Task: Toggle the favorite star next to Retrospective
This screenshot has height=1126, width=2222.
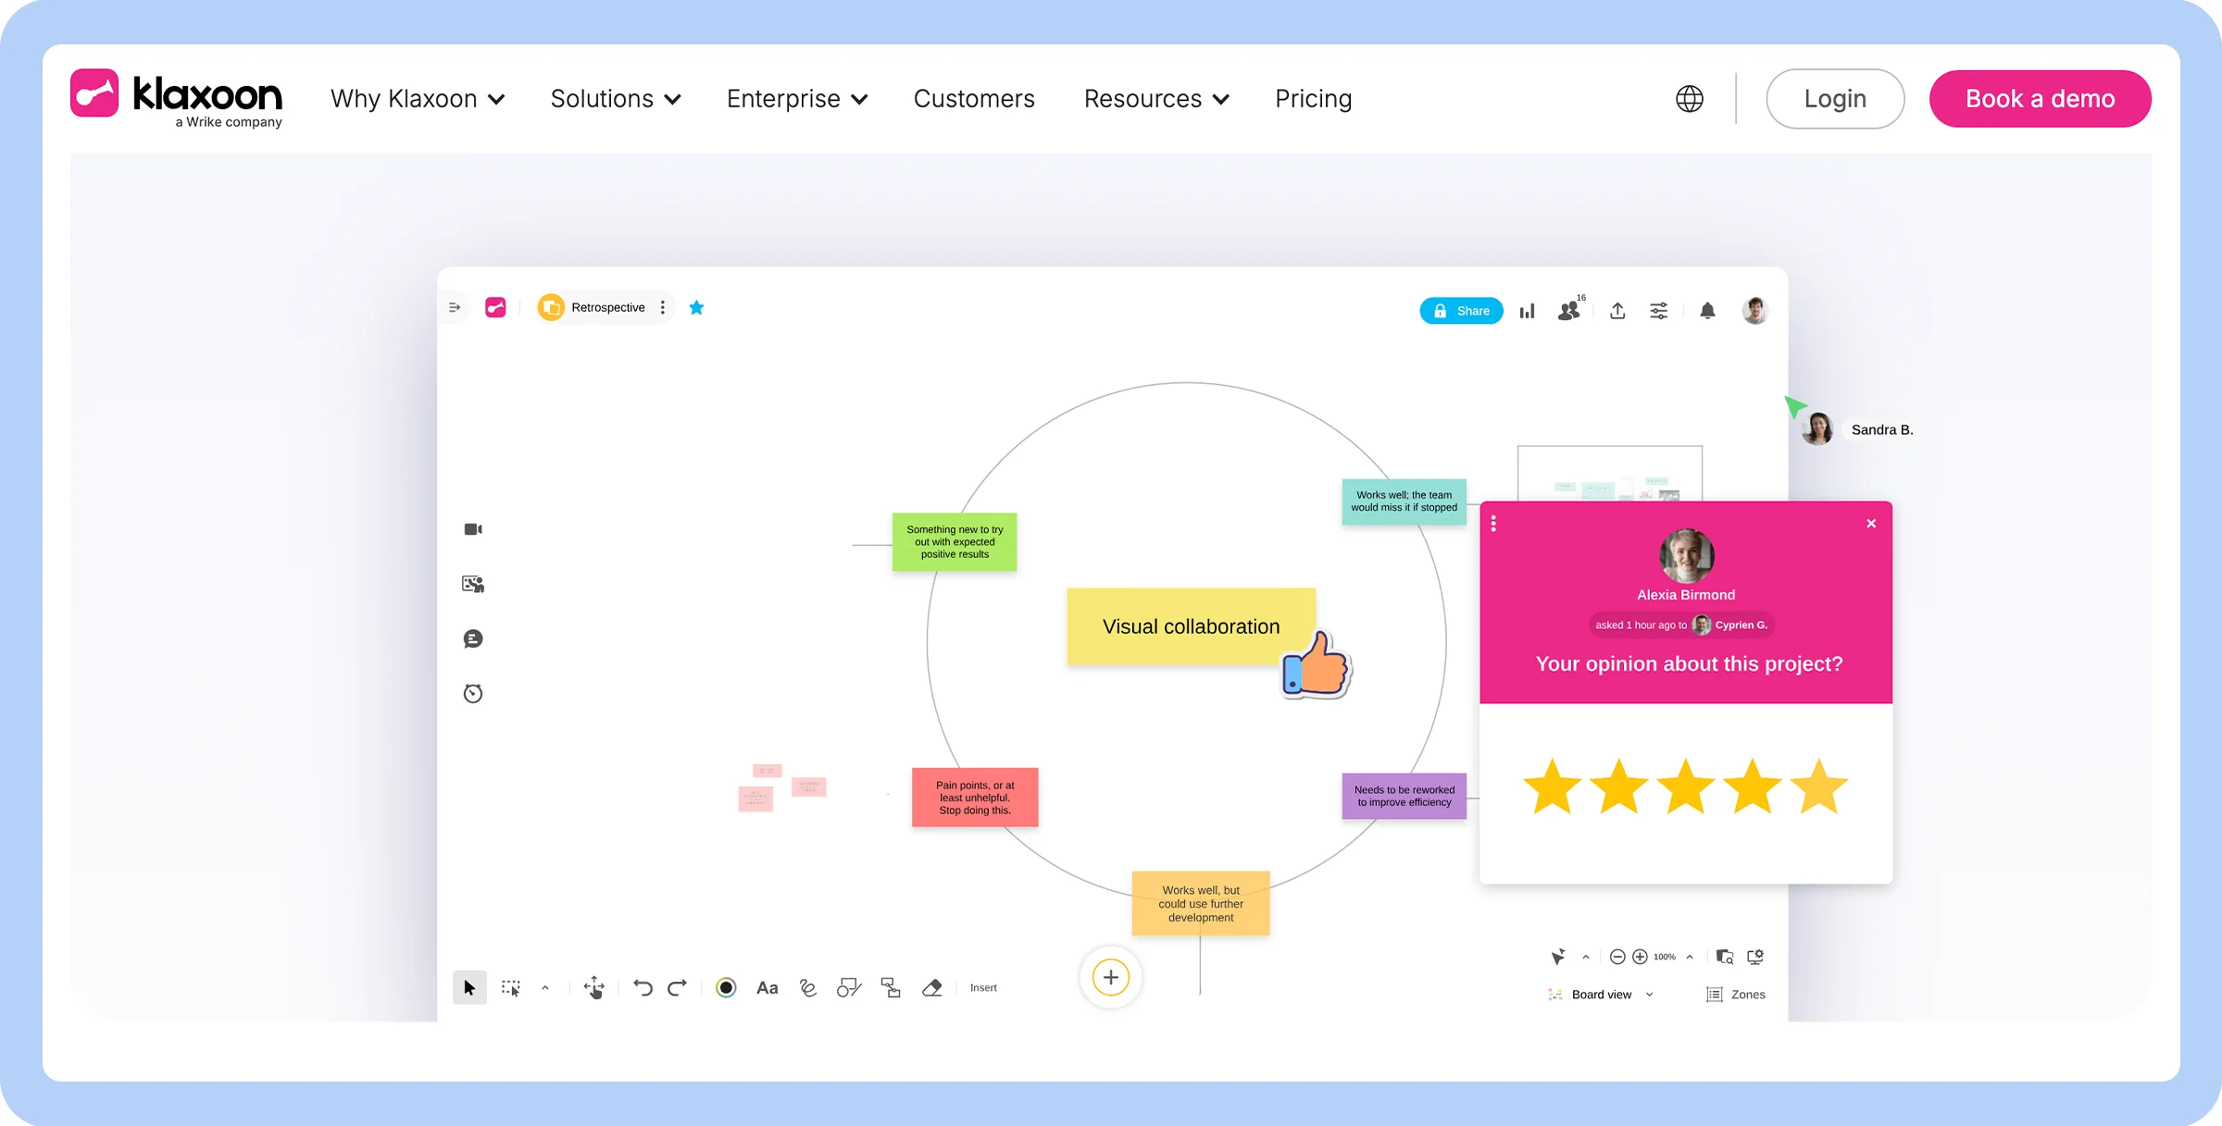Action: [x=696, y=307]
